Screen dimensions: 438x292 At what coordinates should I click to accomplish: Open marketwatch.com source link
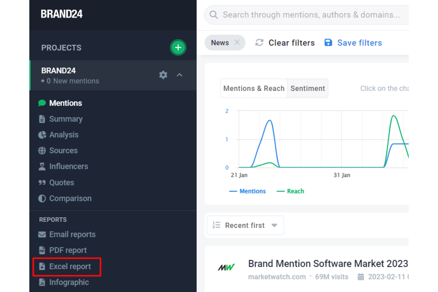[277, 277]
